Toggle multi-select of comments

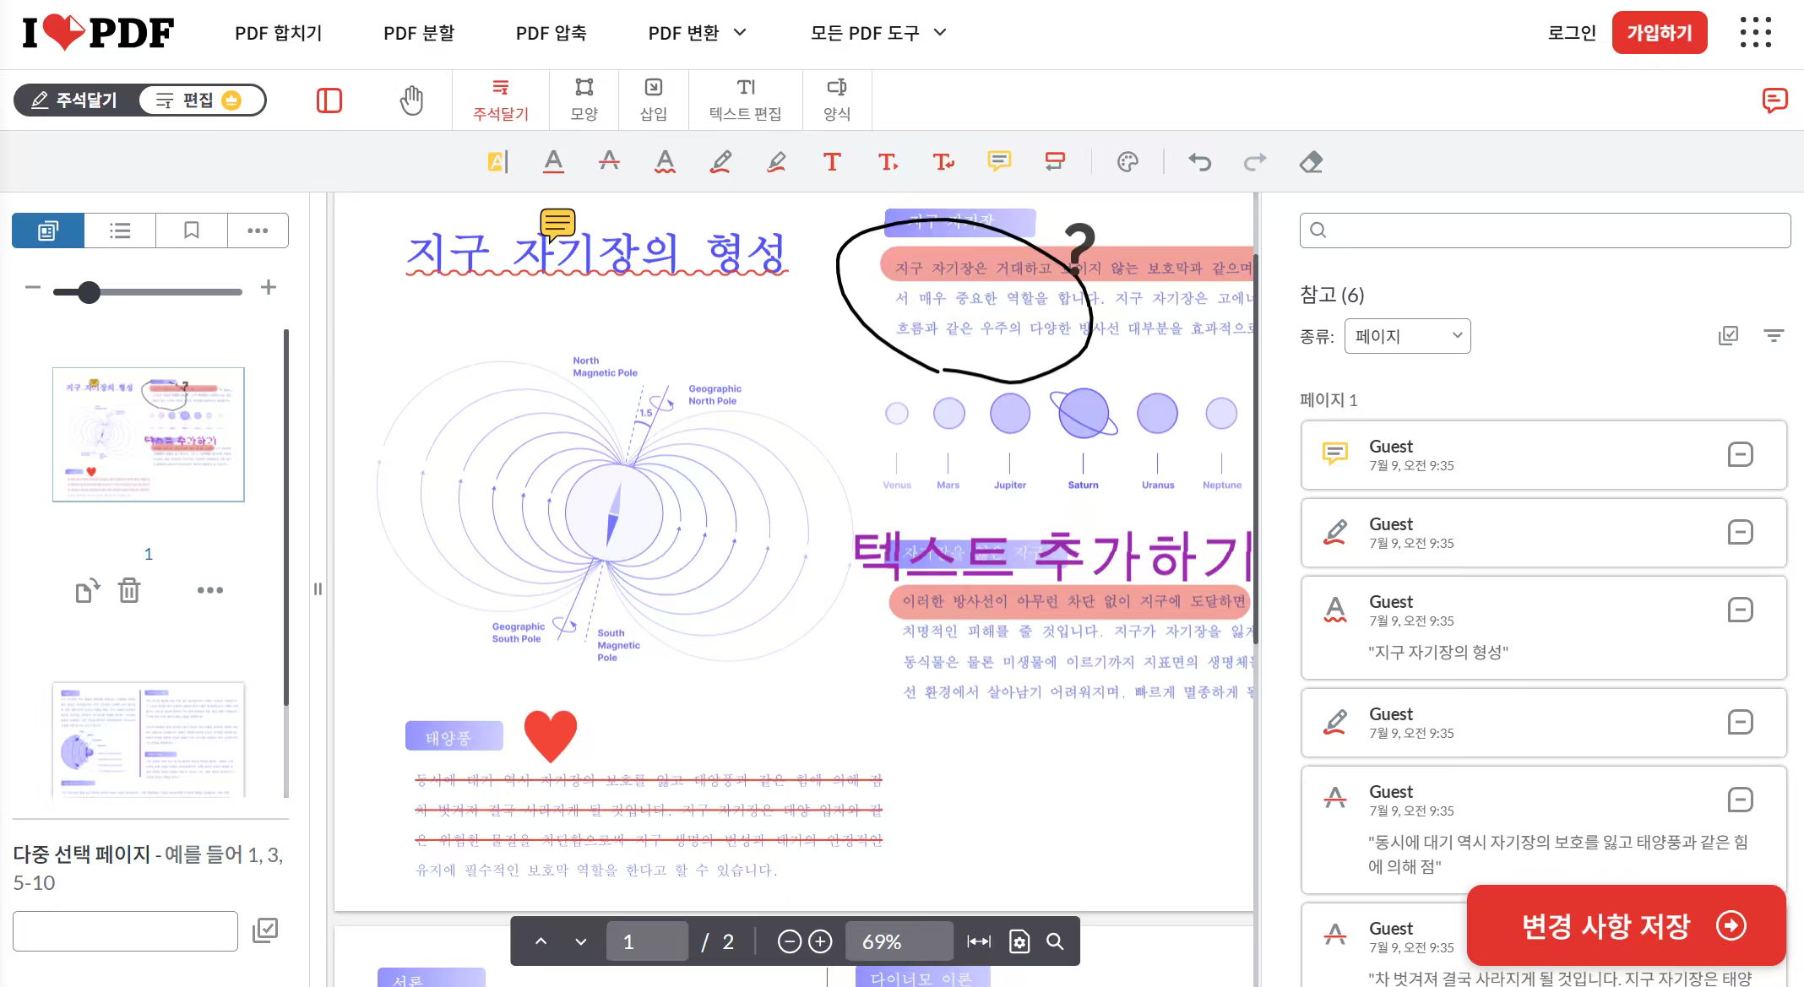pos(1728,336)
